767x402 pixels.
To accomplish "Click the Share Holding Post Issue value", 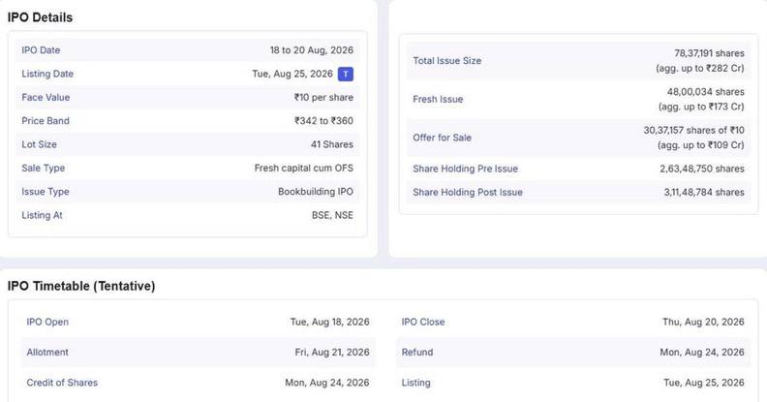I will [x=704, y=192].
